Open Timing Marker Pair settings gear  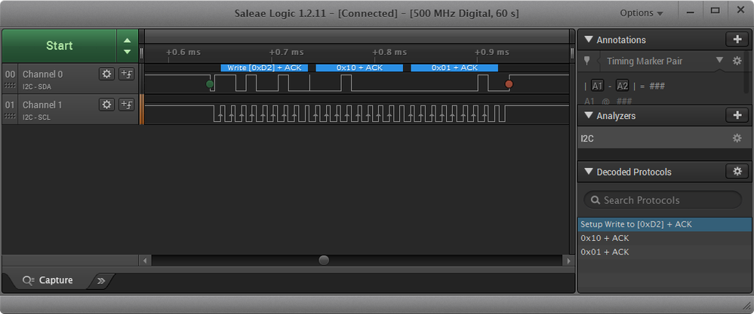point(737,61)
